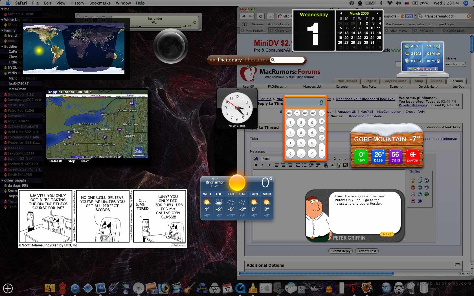This screenshot has width=474, height=296.
Task: Toggle align left in message editor
Action: pyautogui.click(x=277, y=165)
